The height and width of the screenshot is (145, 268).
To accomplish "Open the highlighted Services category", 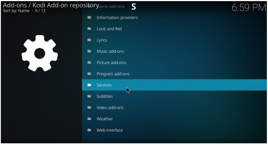I will tap(174, 85).
